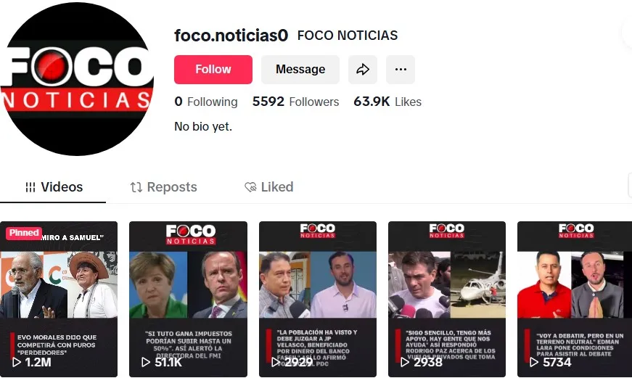
Task: Open the Edman Lara debate video
Action: pyautogui.click(x=575, y=299)
